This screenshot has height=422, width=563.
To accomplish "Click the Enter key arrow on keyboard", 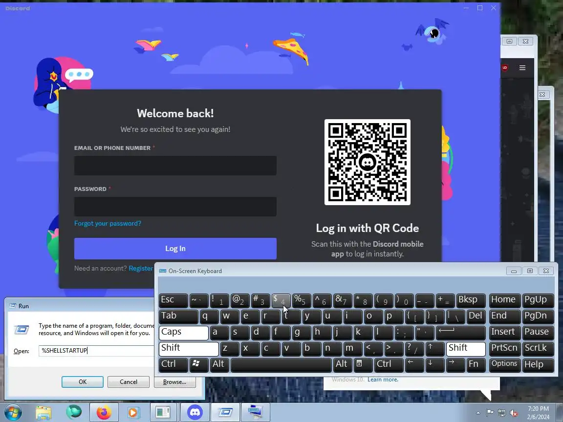I will click(460, 333).
